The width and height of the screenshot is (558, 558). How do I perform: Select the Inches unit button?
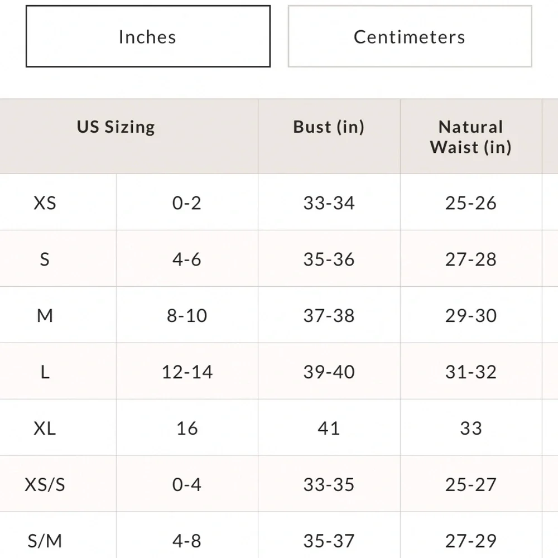click(148, 37)
